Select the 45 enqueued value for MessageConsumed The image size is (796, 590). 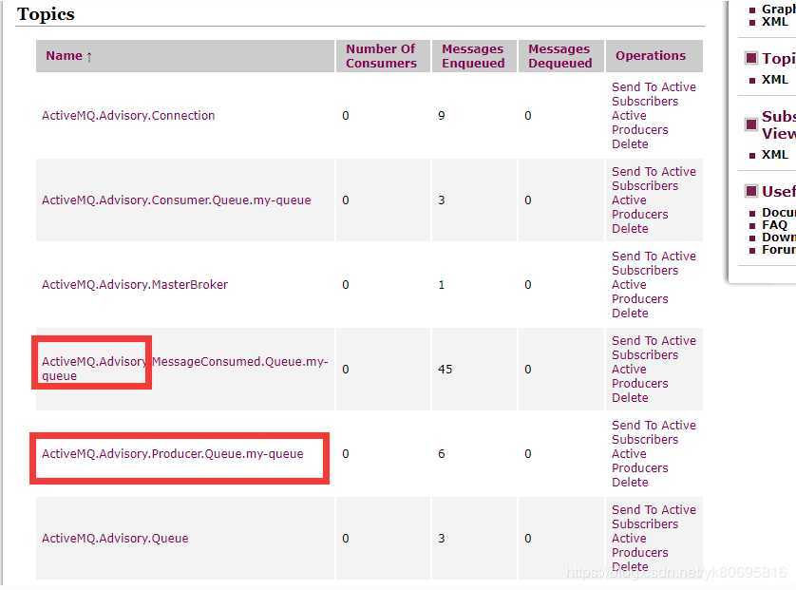pos(445,370)
